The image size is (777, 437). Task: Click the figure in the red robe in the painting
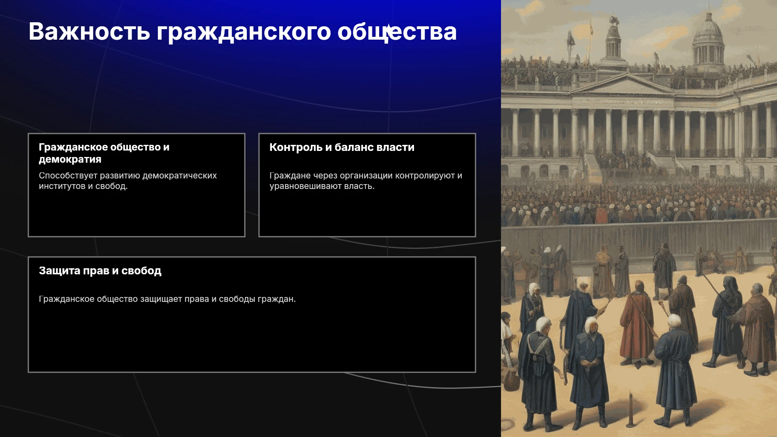click(x=638, y=324)
